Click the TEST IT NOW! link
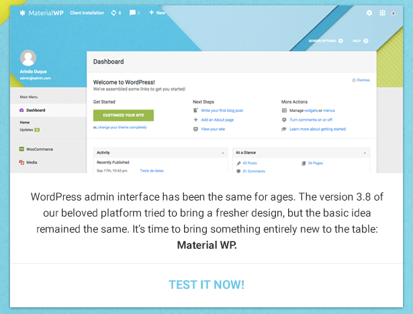The height and width of the screenshot is (314, 413). point(207,284)
